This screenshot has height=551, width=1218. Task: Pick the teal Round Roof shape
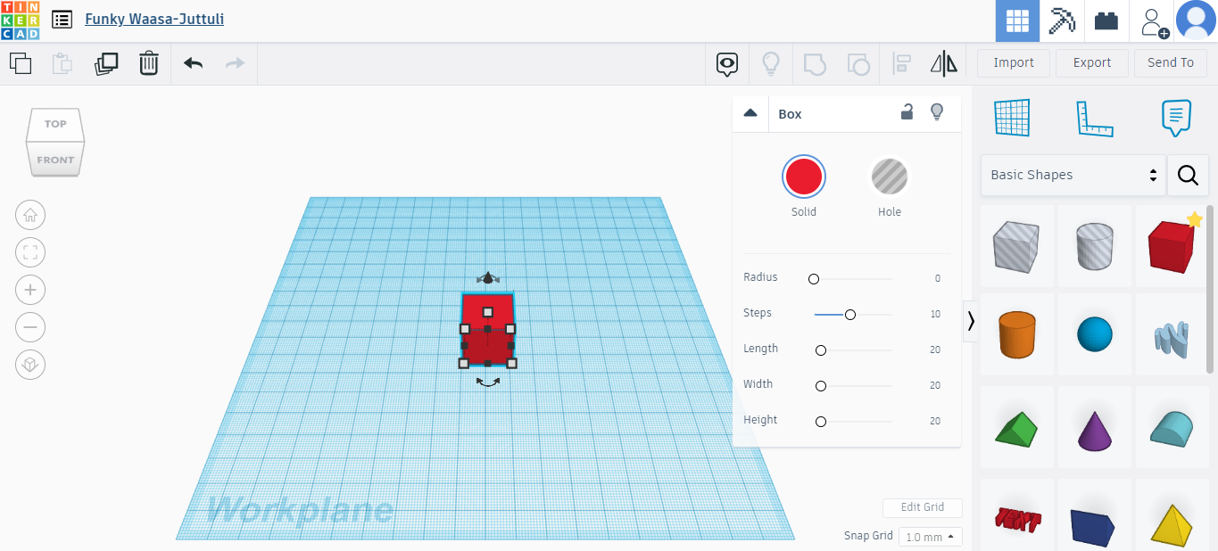(x=1172, y=428)
